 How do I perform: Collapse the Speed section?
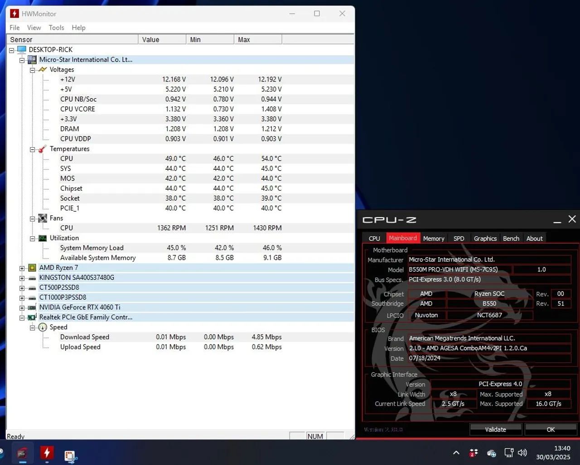[x=32, y=328]
